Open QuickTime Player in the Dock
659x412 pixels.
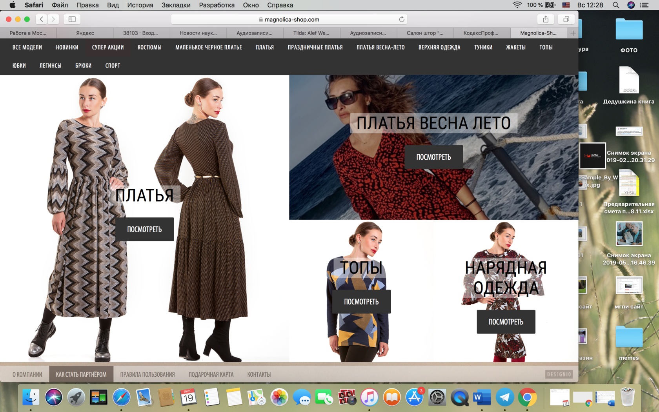(459, 397)
